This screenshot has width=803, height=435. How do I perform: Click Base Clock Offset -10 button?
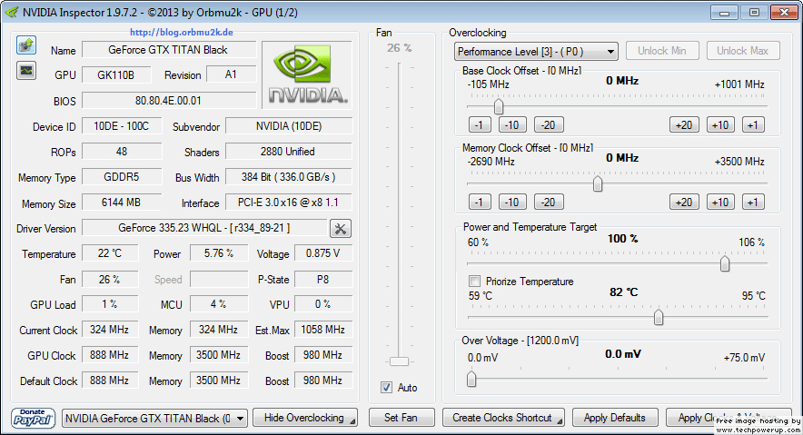pos(512,125)
